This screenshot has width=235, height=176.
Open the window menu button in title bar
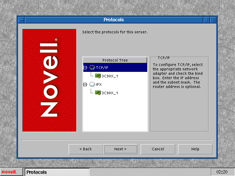tap(21, 20)
